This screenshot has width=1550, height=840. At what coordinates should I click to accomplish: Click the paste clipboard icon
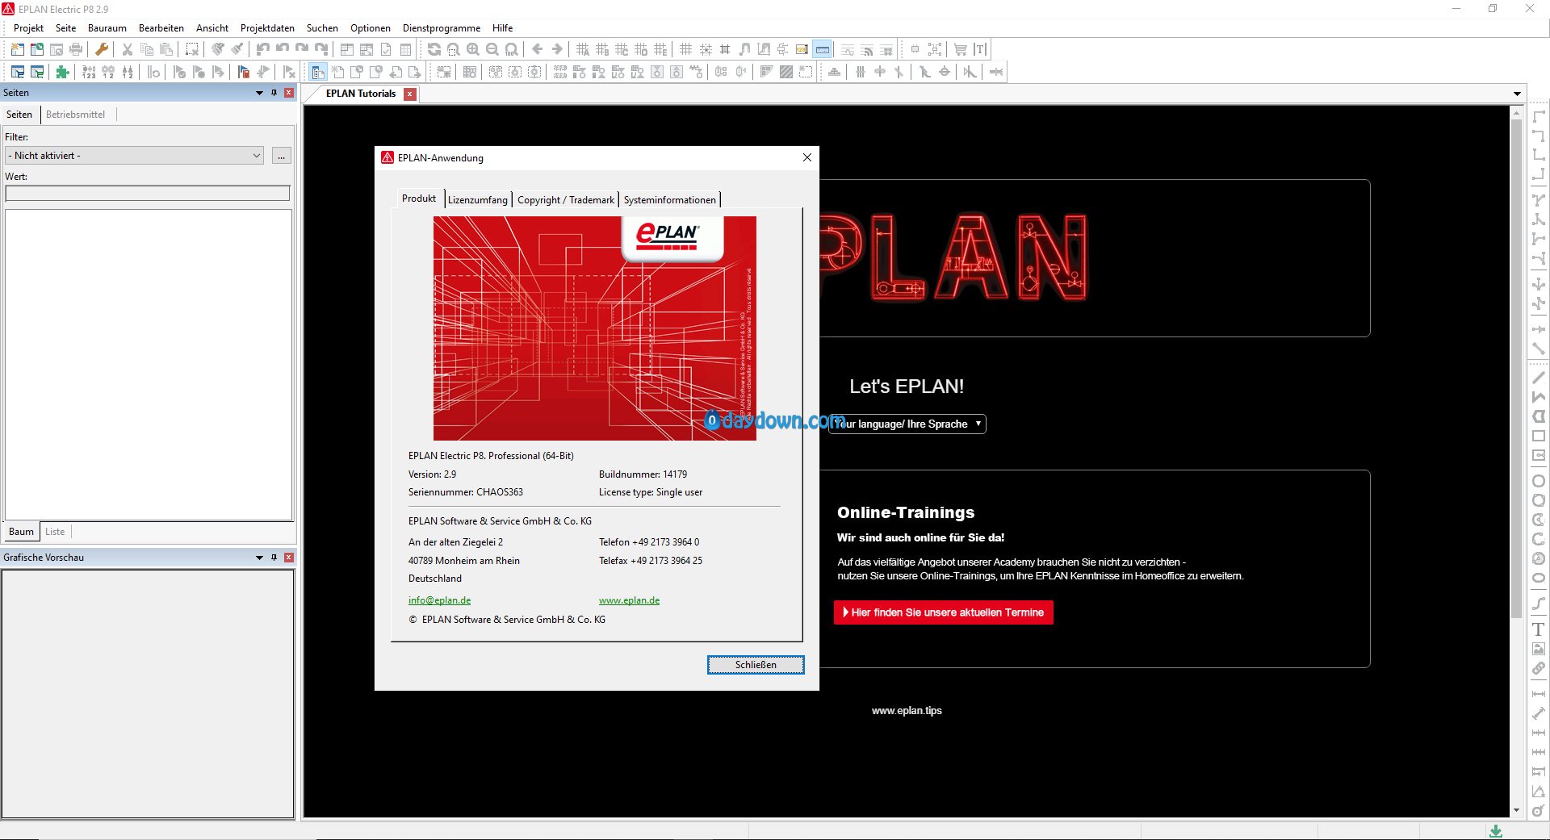[x=166, y=49]
